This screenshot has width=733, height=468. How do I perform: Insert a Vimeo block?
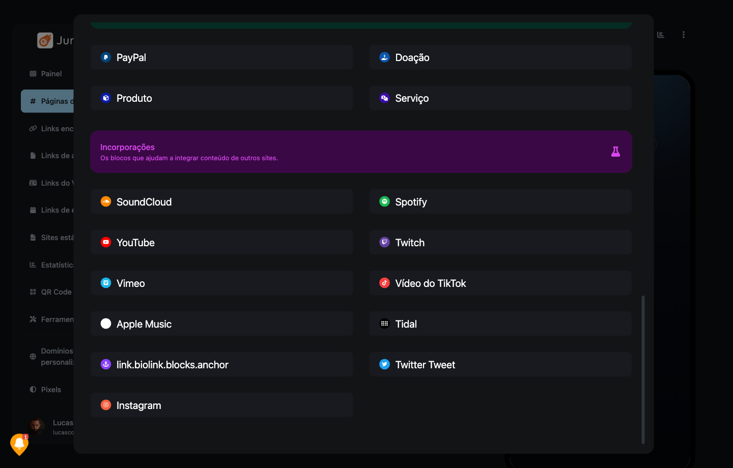click(x=222, y=283)
